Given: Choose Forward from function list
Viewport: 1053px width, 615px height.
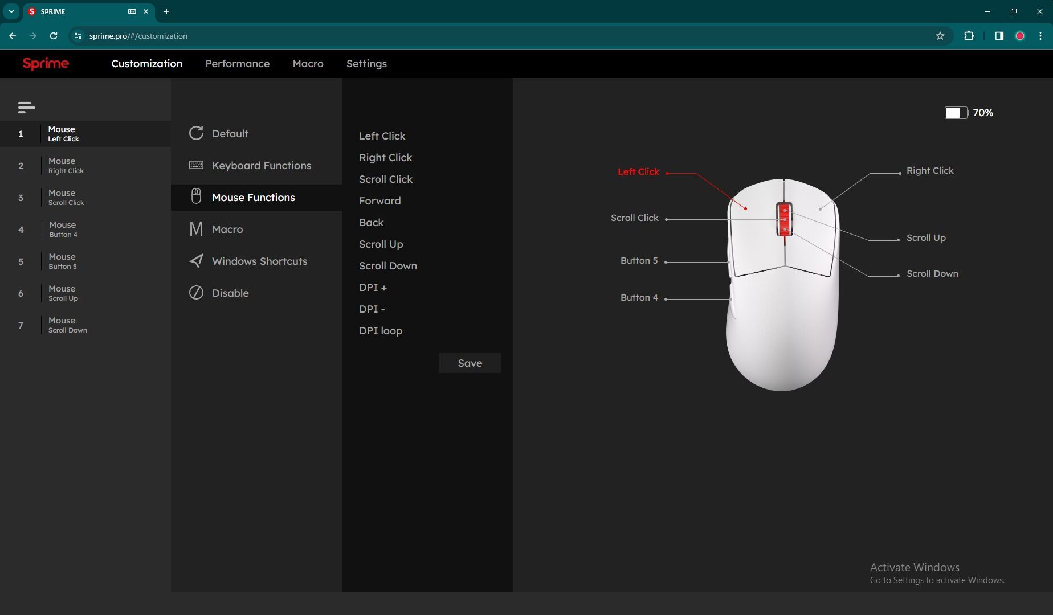Looking at the screenshot, I should point(380,200).
